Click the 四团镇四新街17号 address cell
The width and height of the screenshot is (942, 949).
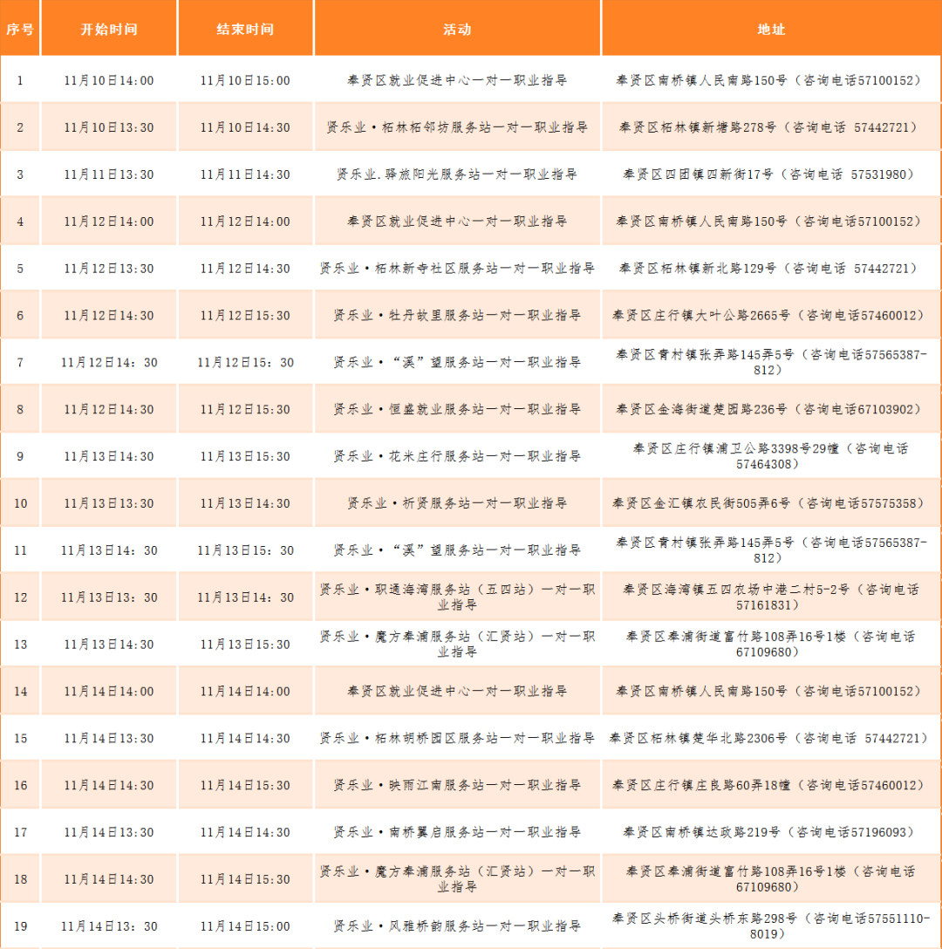point(771,174)
